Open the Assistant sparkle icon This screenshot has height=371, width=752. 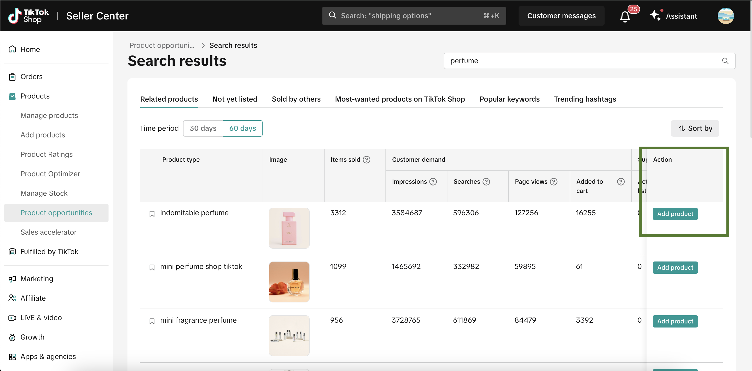[655, 15]
